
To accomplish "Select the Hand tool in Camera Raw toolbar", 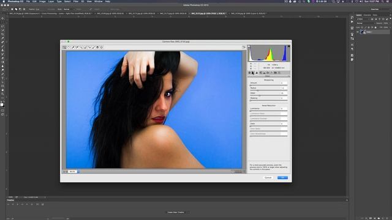I will 69,48.
